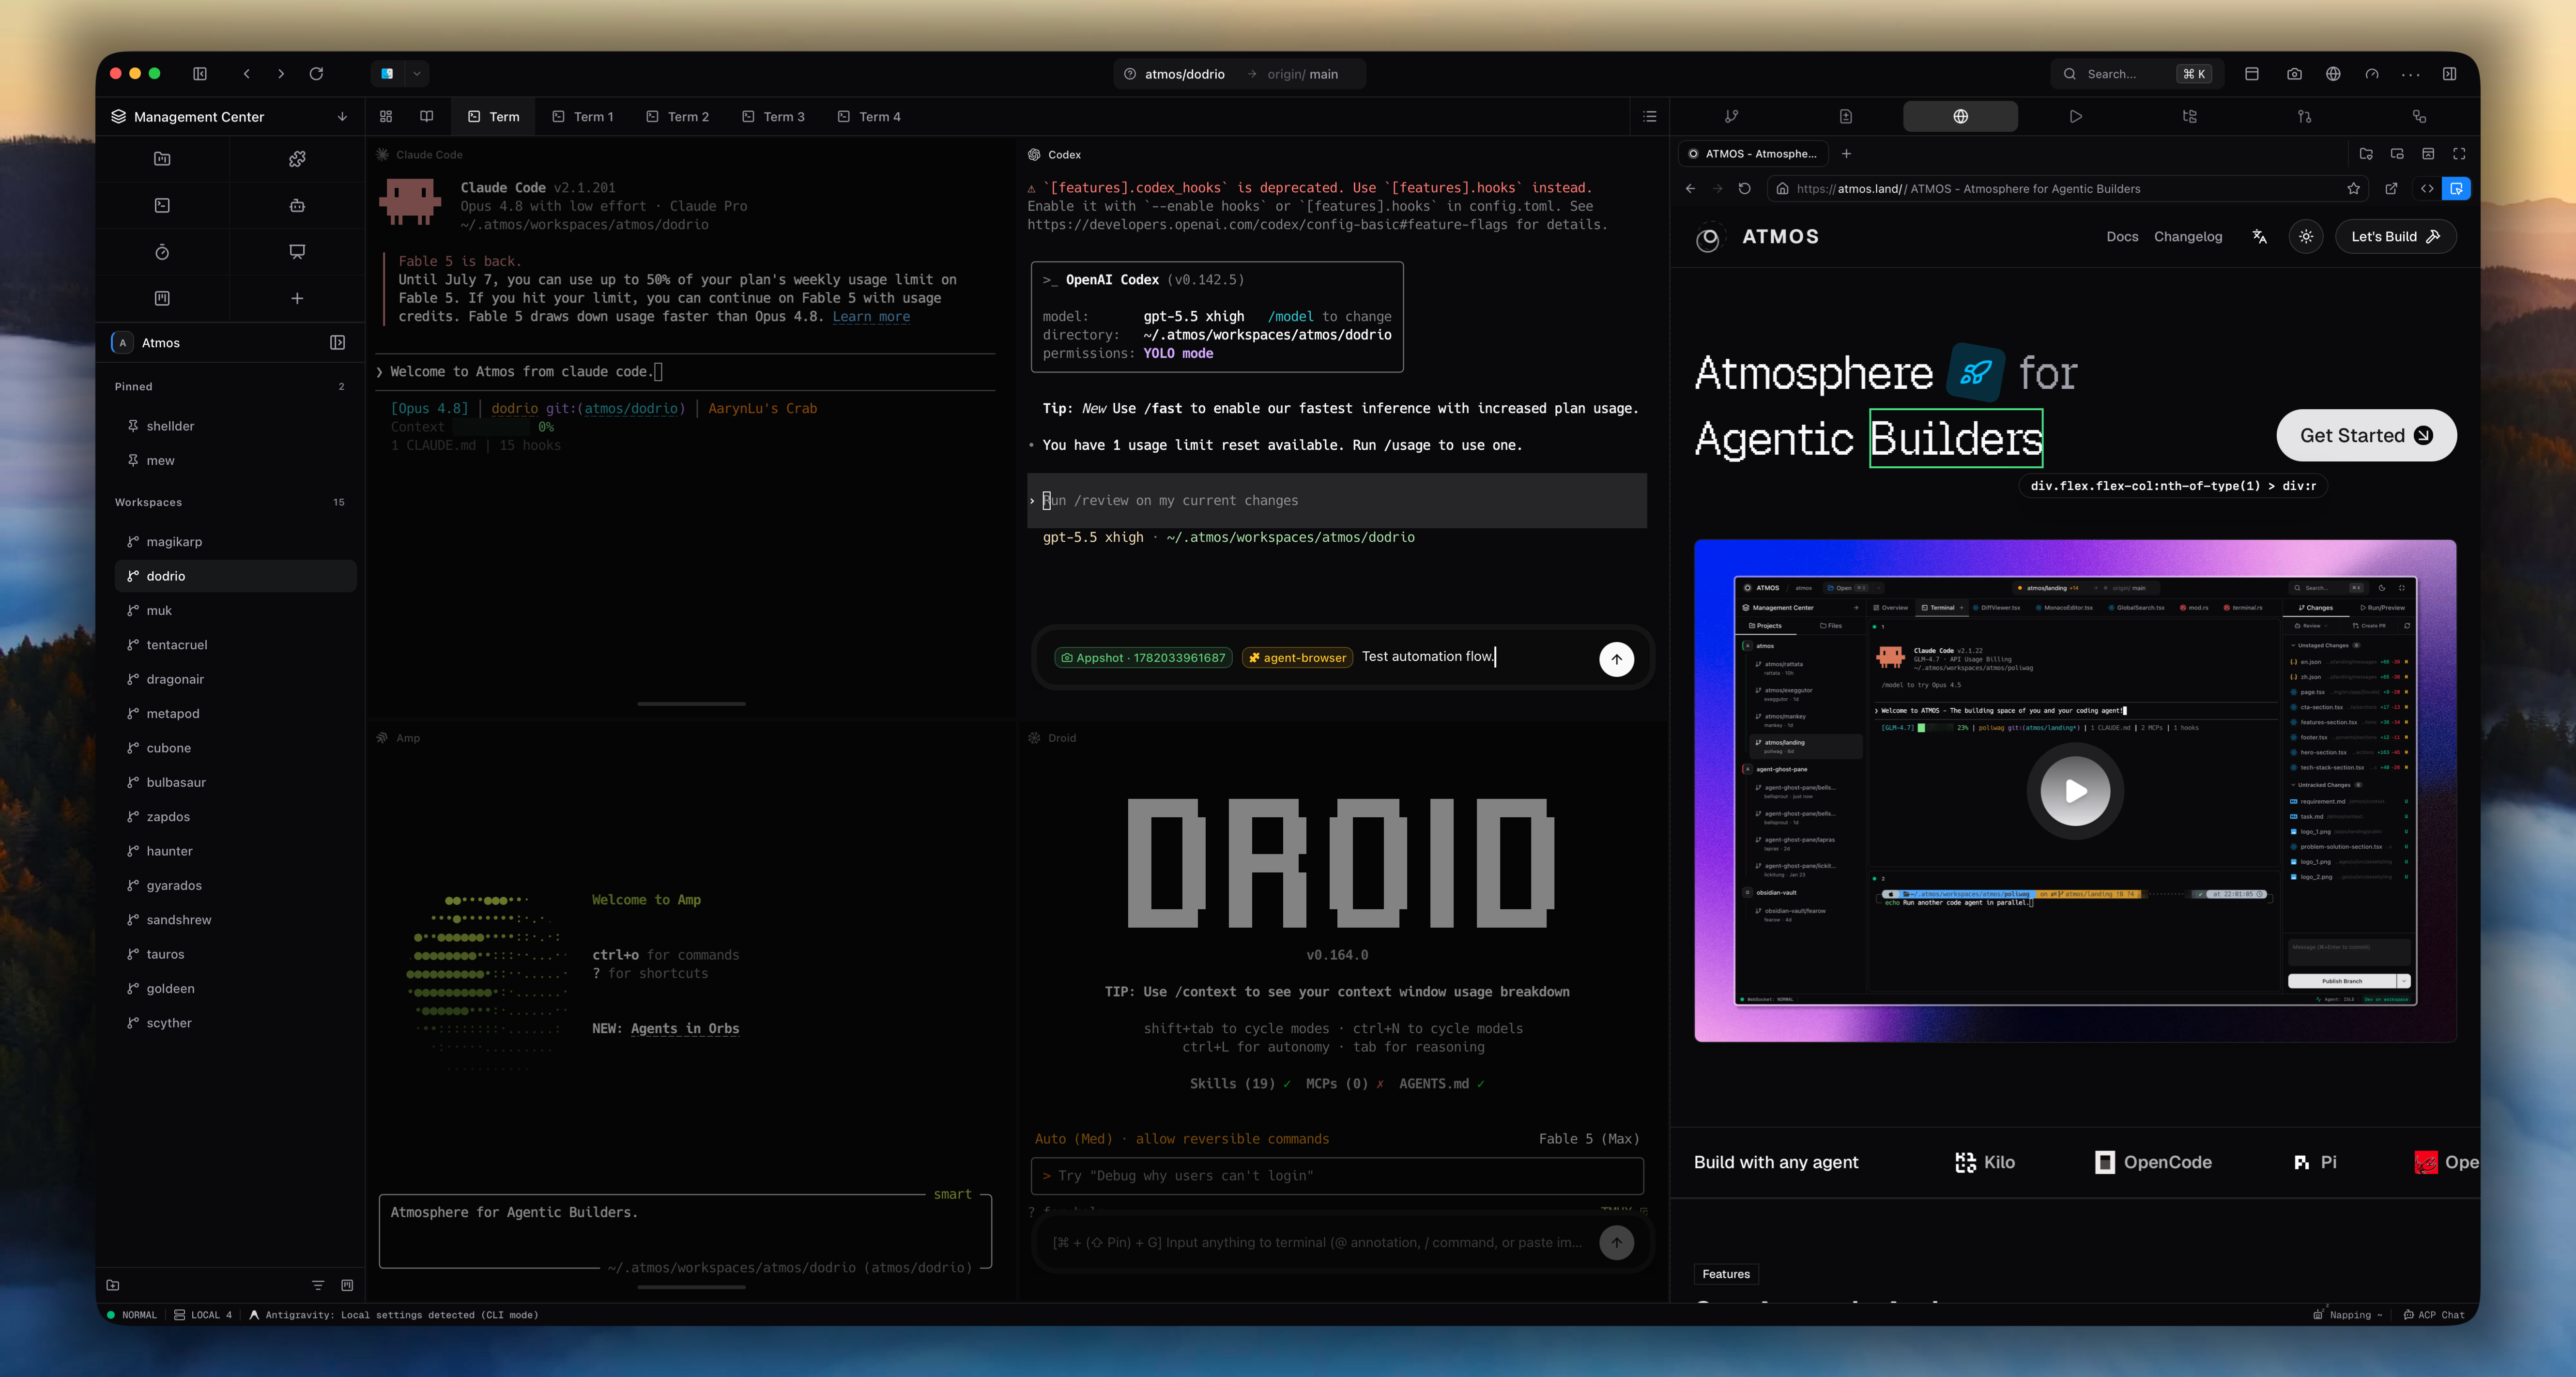Send the 'Test automation flow' message
Image resolution: width=2576 pixels, height=1377 pixels.
[x=1616, y=659]
